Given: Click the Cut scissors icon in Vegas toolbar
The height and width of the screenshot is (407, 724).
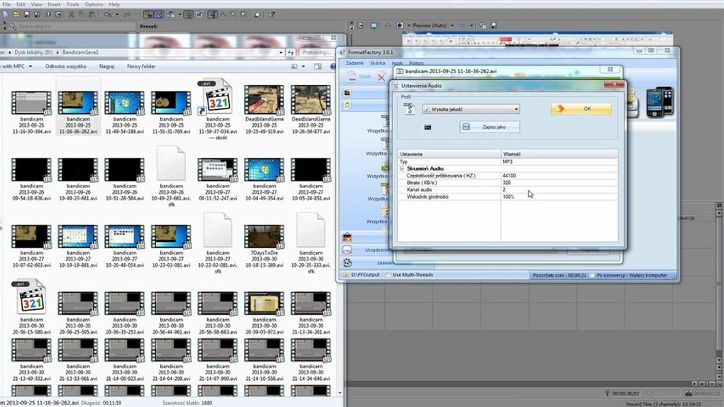Looking at the screenshot, I should 71,15.
